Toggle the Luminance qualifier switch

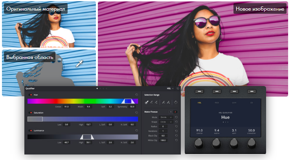pyautogui.click(x=31, y=131)
